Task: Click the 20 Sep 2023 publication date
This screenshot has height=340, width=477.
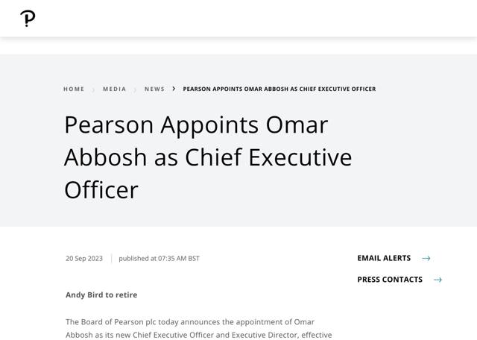Action: (x=84, y=259)
